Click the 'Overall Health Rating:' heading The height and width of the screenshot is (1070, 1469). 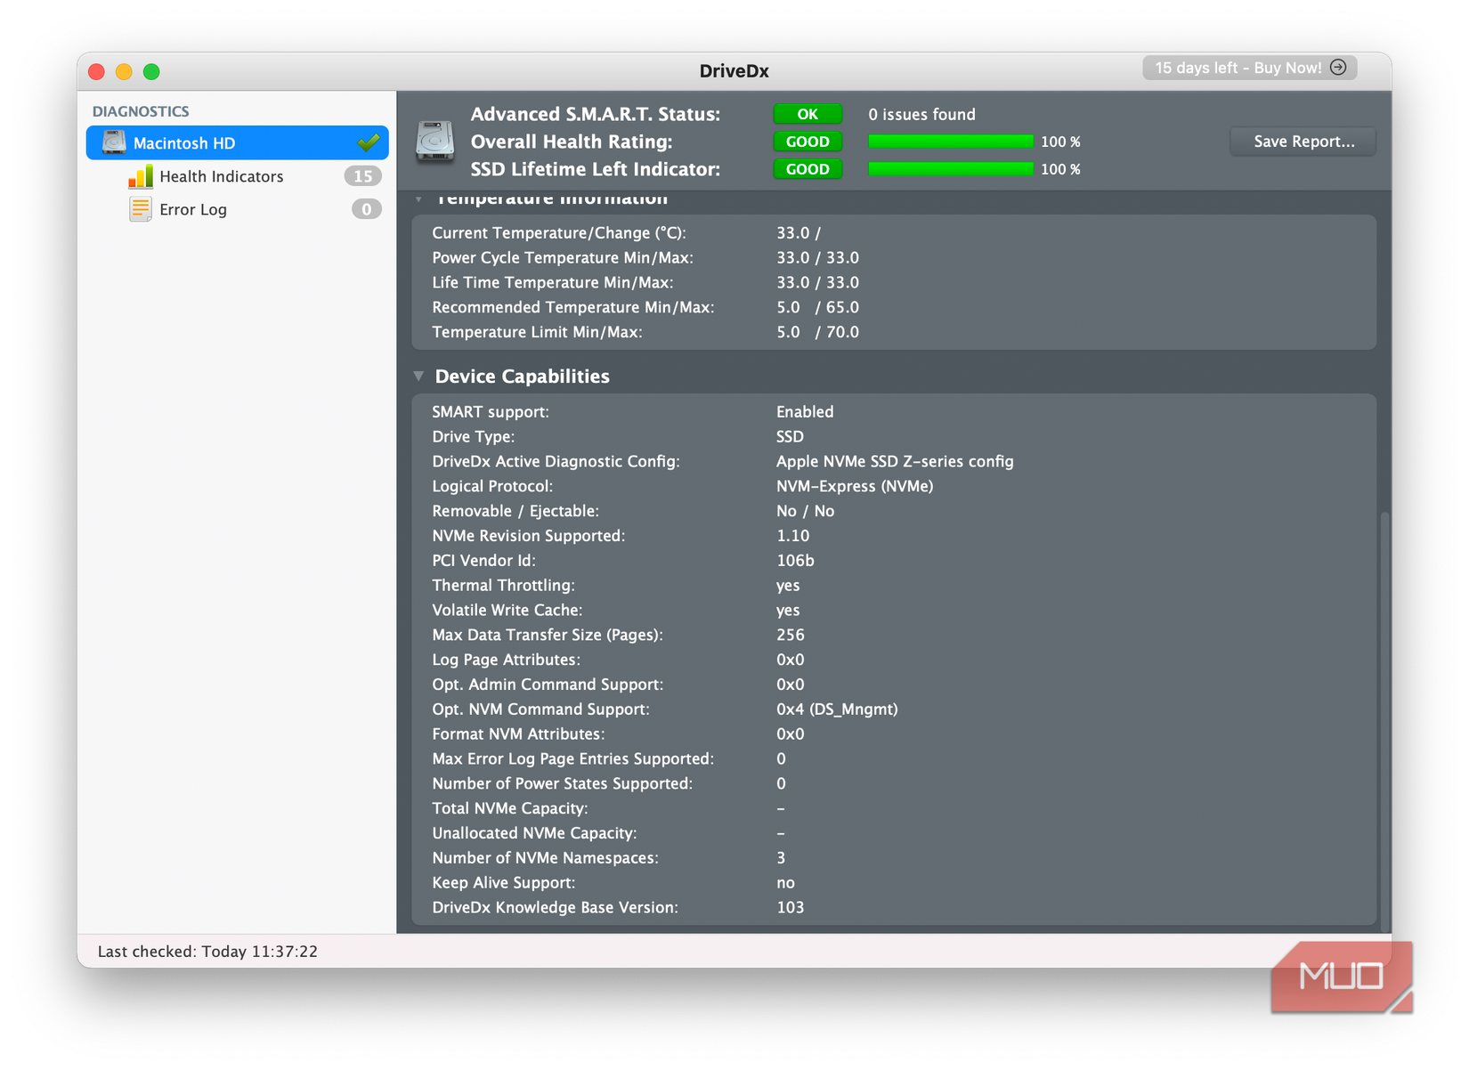572,142
